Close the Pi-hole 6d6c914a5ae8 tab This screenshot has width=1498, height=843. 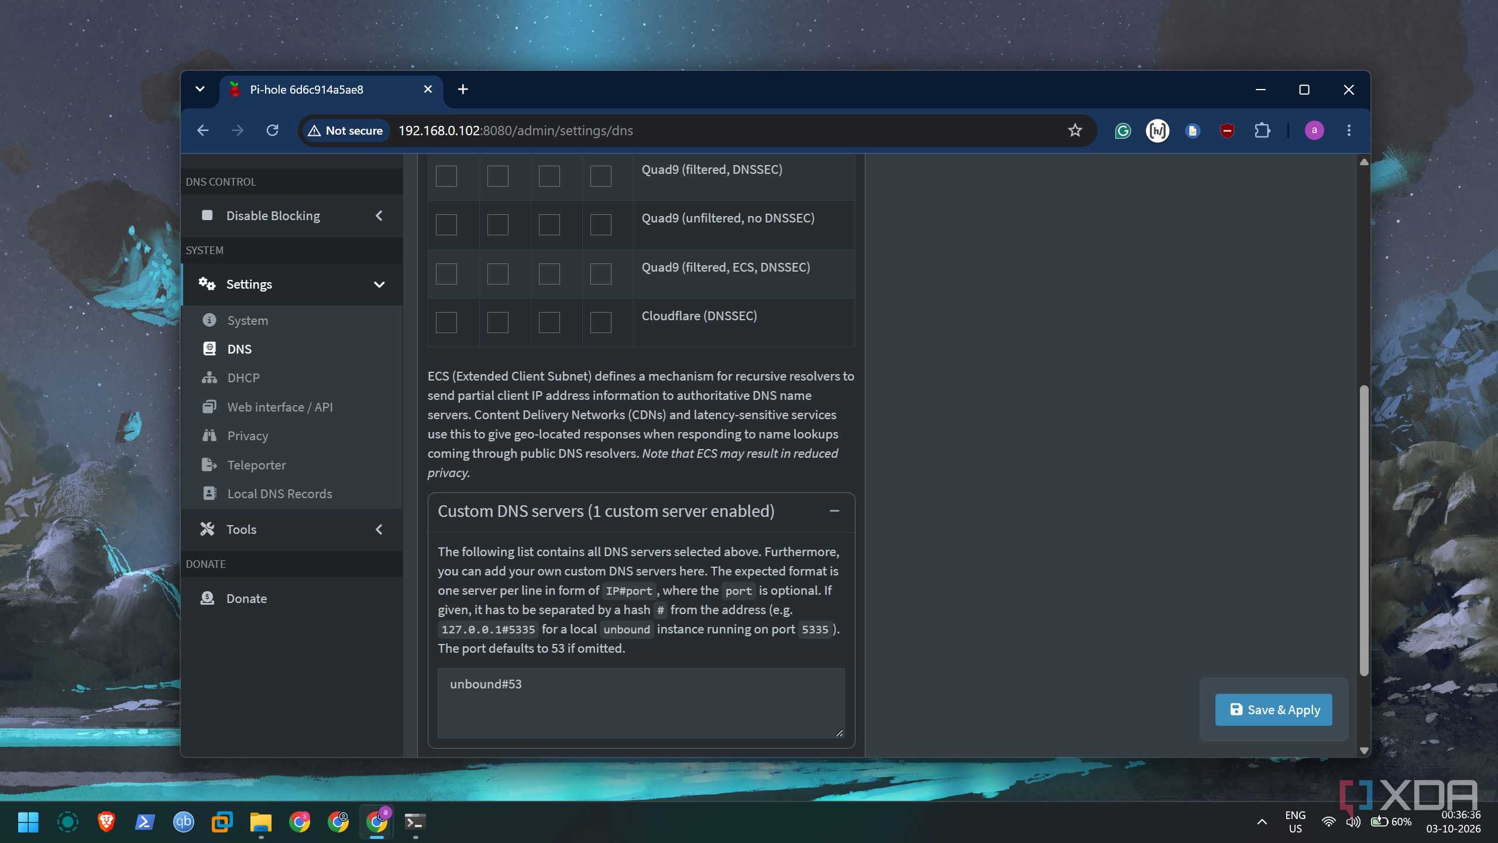click(x=428, y=89)
